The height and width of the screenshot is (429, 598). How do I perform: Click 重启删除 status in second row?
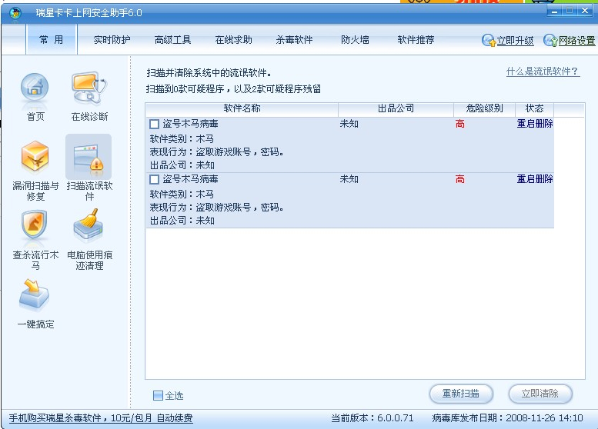click(535, 179)
